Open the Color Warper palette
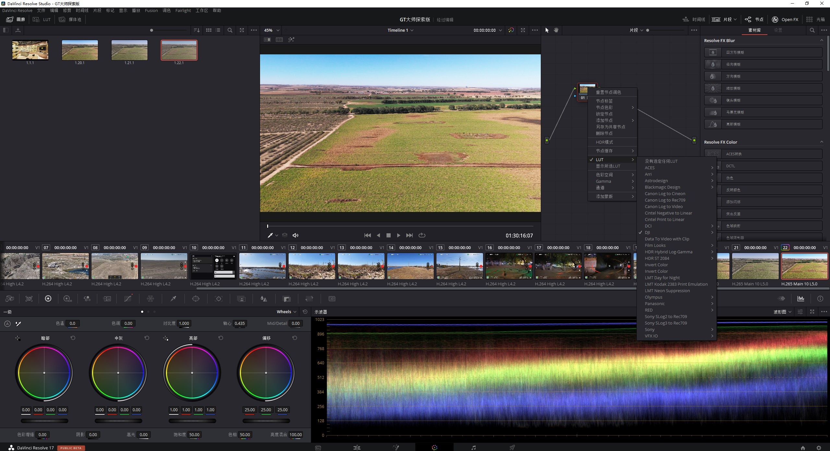The image size is (830, 451). (x=150, y=299)
